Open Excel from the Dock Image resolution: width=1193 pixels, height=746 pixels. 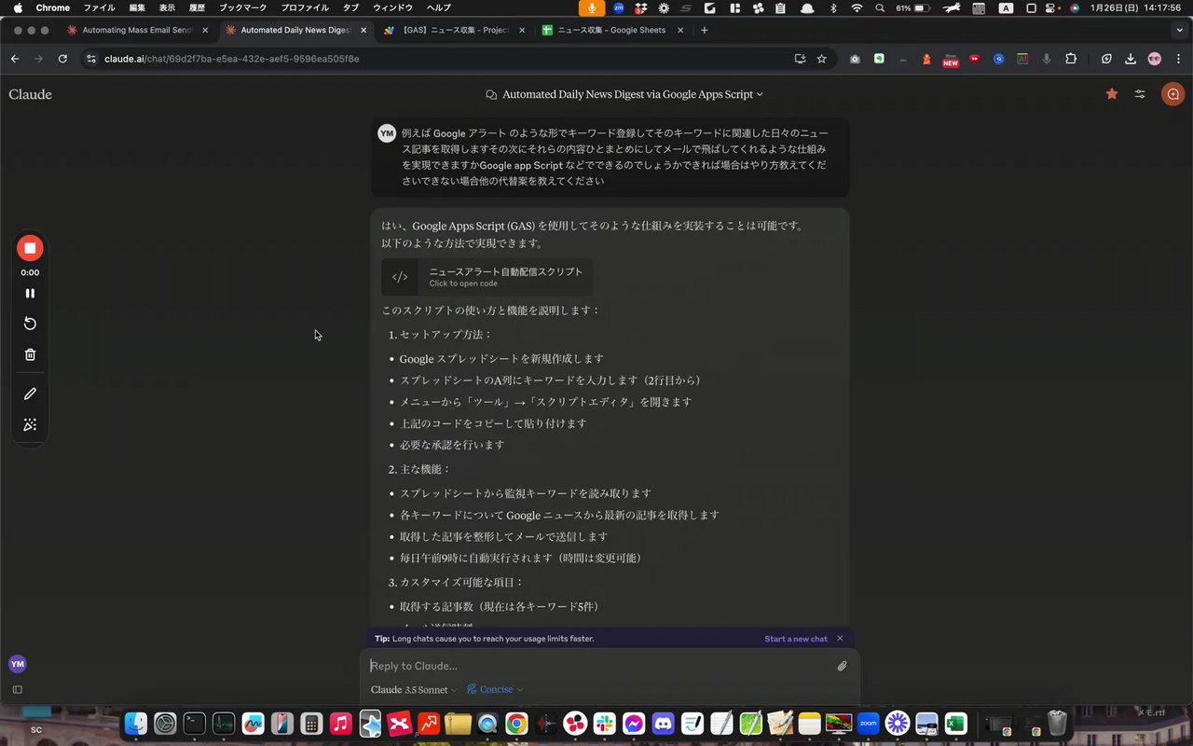pyautogui.click(x=955, y=723)
